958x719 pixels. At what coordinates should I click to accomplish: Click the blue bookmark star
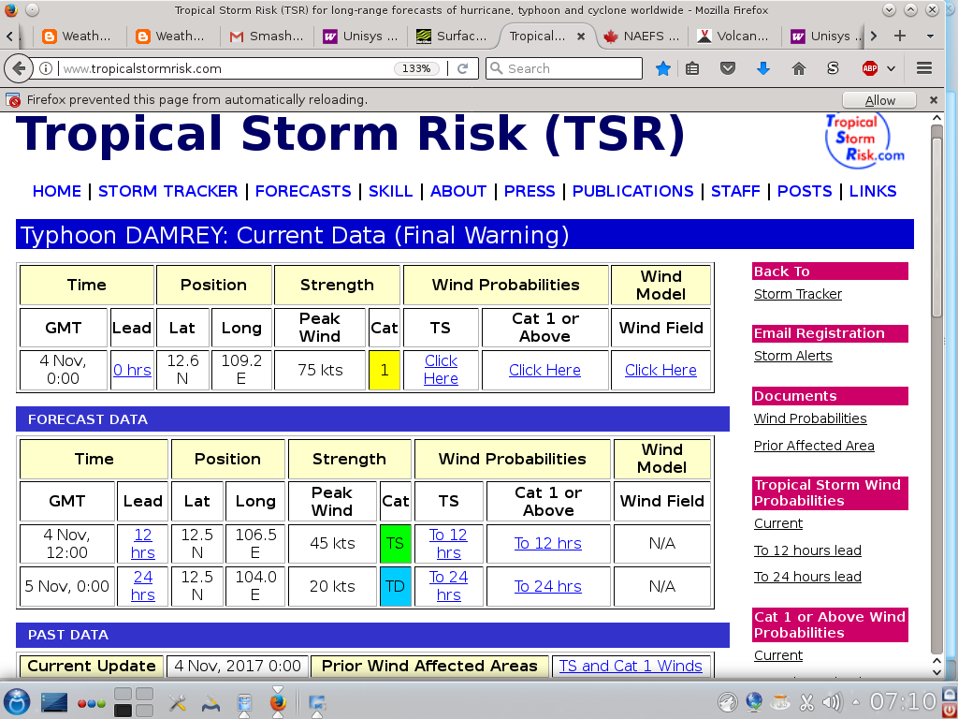[663, 68]
